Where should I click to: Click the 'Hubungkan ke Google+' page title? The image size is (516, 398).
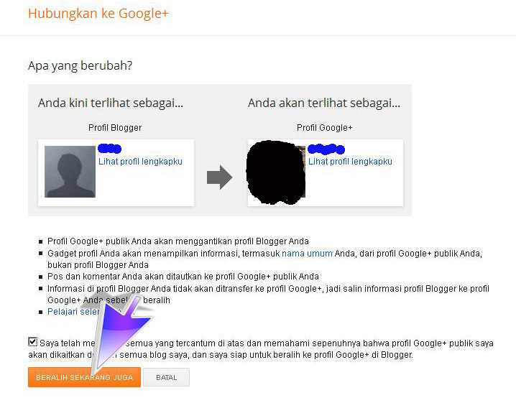[x=98, y=14]
